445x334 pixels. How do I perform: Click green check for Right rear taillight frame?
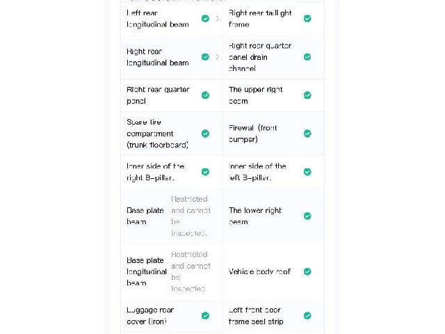pos(307,19)
